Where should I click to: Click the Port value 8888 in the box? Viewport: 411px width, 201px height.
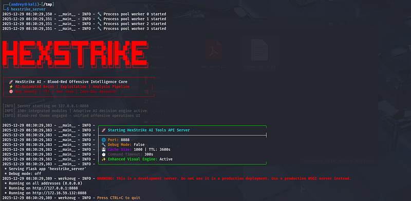[x=125, y=140]
